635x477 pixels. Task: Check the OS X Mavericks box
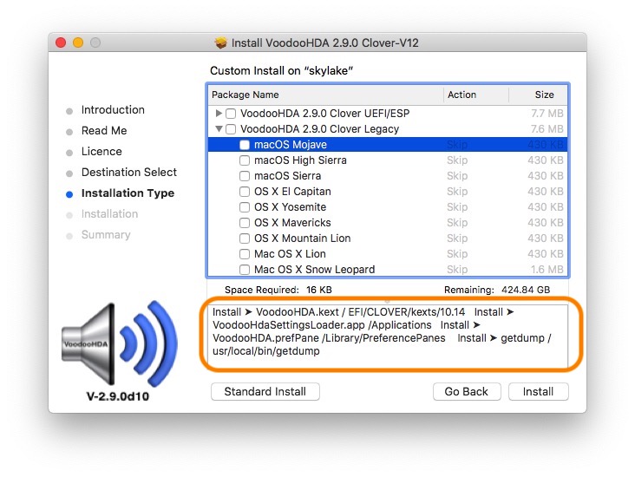[245, 223]
